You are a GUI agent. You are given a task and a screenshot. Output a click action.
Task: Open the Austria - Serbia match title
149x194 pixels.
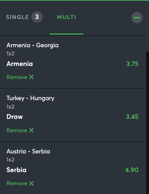28,151
